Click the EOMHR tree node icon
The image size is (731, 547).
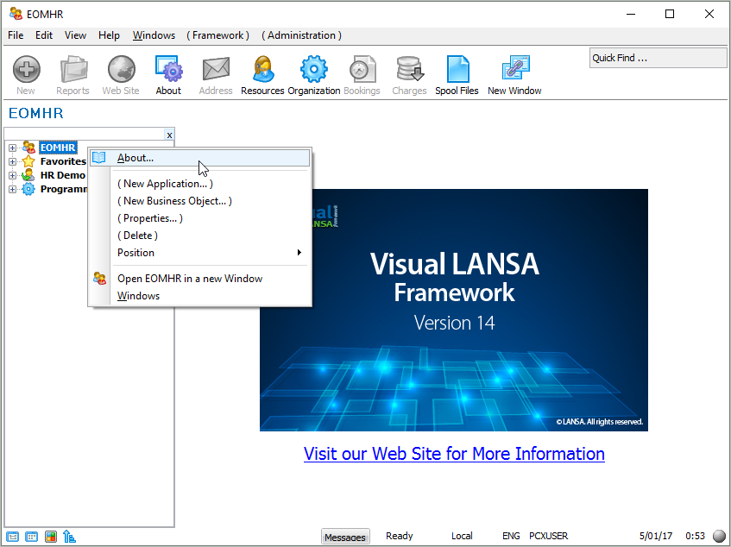(x=28, y=148)
